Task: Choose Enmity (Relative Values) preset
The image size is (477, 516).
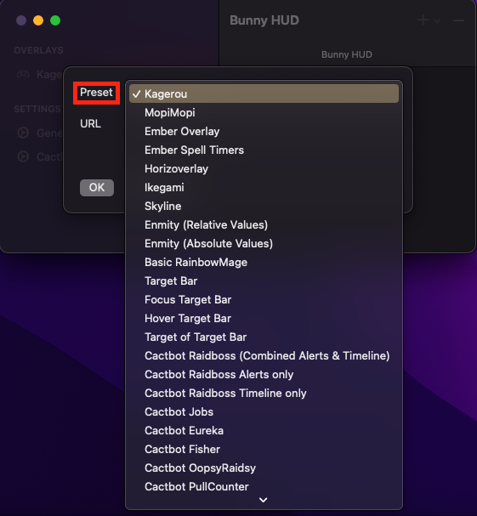Action: pos(264,224)
